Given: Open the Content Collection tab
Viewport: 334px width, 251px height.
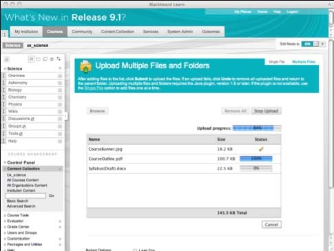Looking at the screenshot, I should [x=118, y=32].
